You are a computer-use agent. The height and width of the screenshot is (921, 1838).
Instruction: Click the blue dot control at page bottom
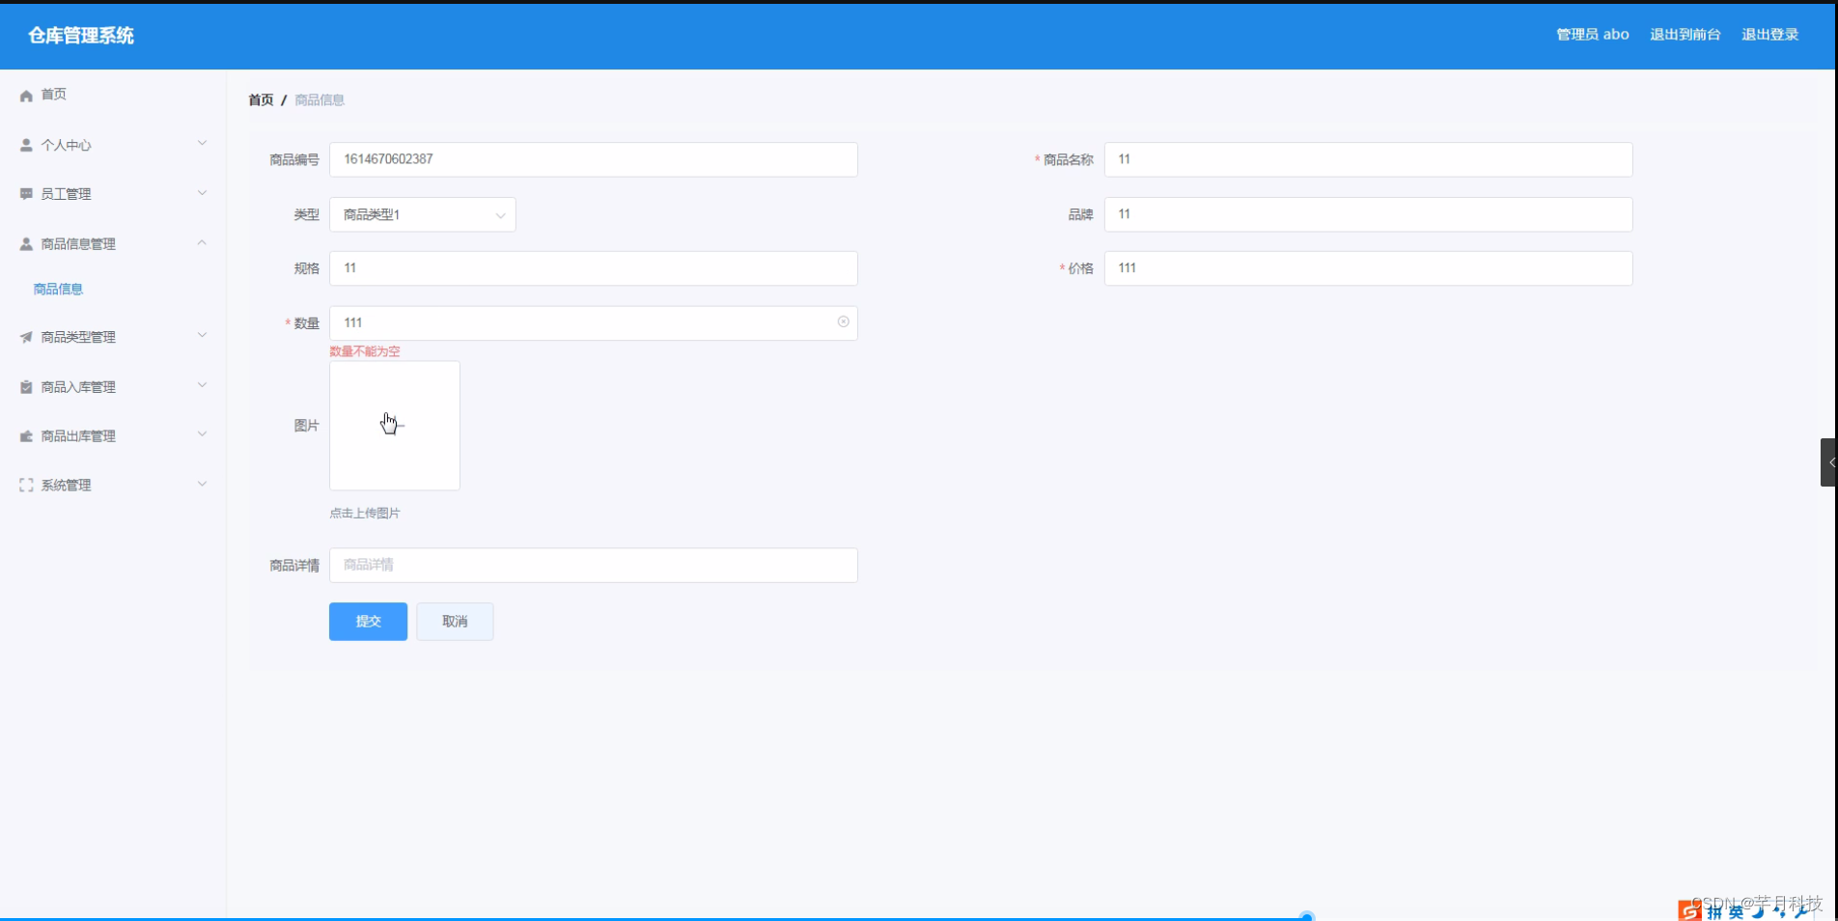pyautogui.click(x=1305, y=915)
